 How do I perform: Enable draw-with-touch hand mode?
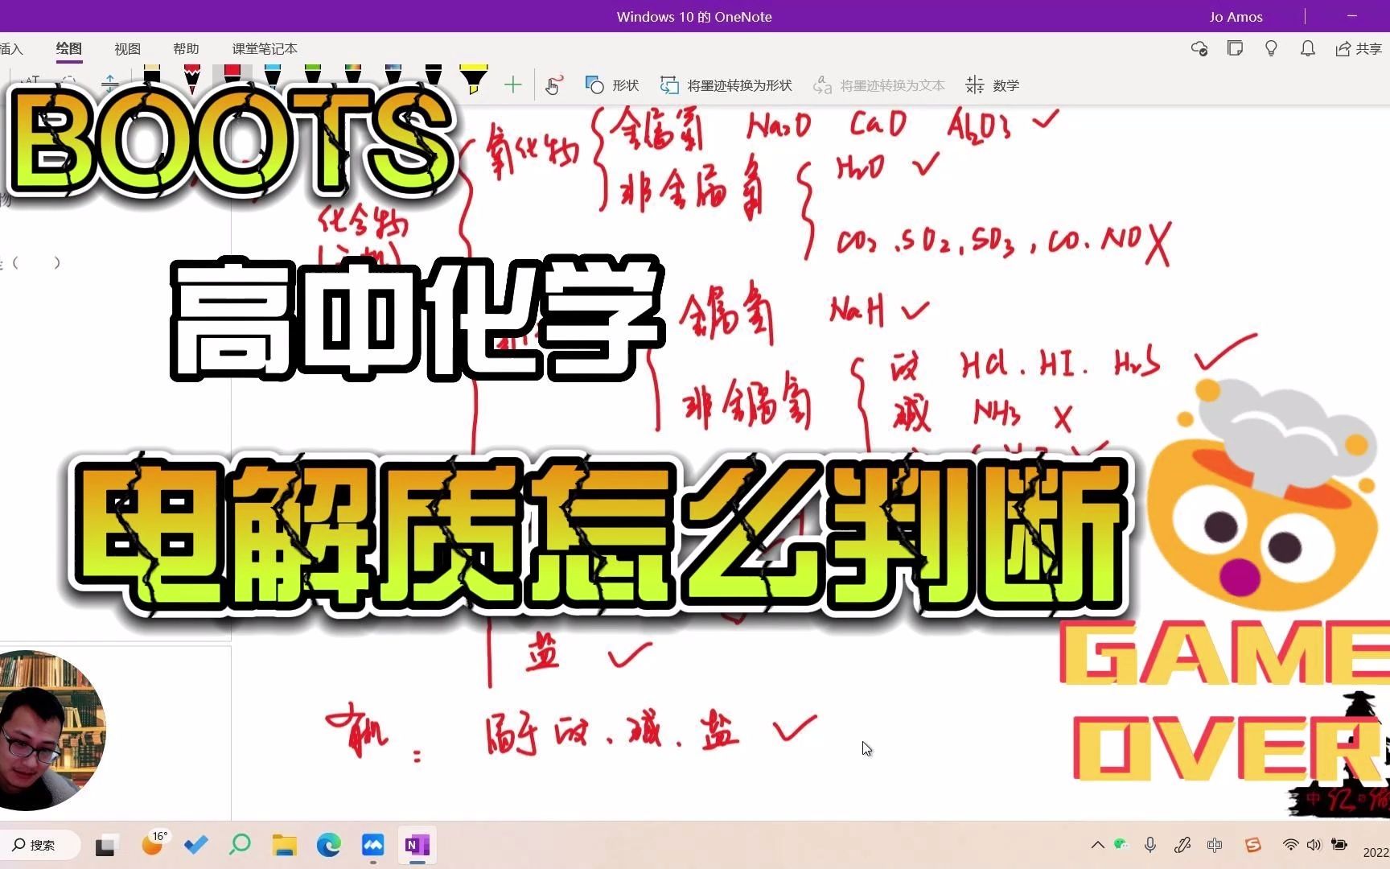coord(553,84)
